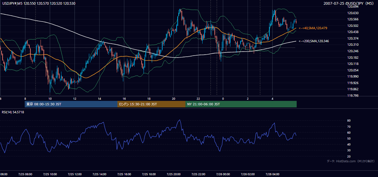Click hour label 22 under the price chart
The height and width of the screenshot is (177, 378).
pos(198,99)
